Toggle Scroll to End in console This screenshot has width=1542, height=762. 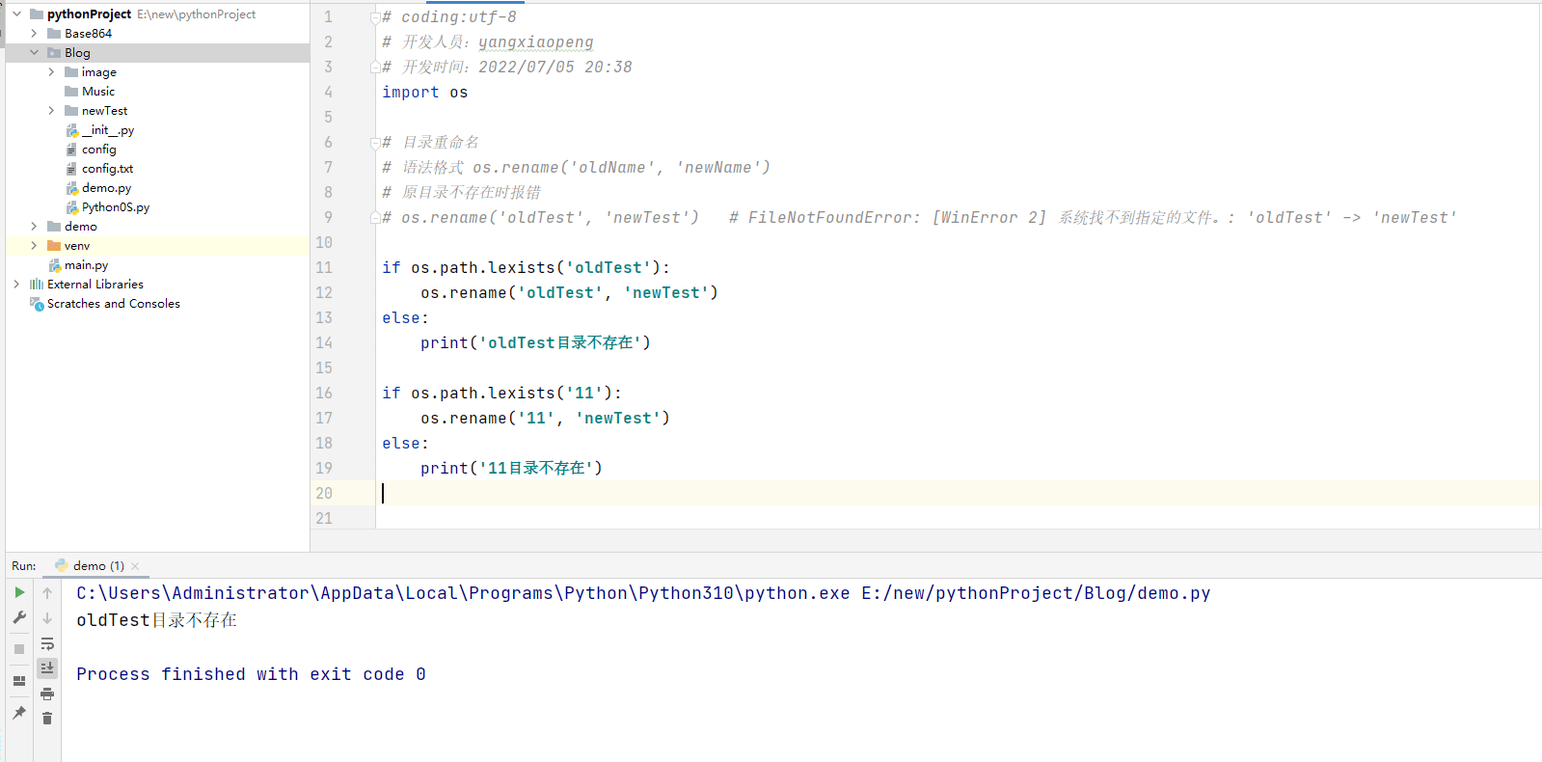coord(47,667)
